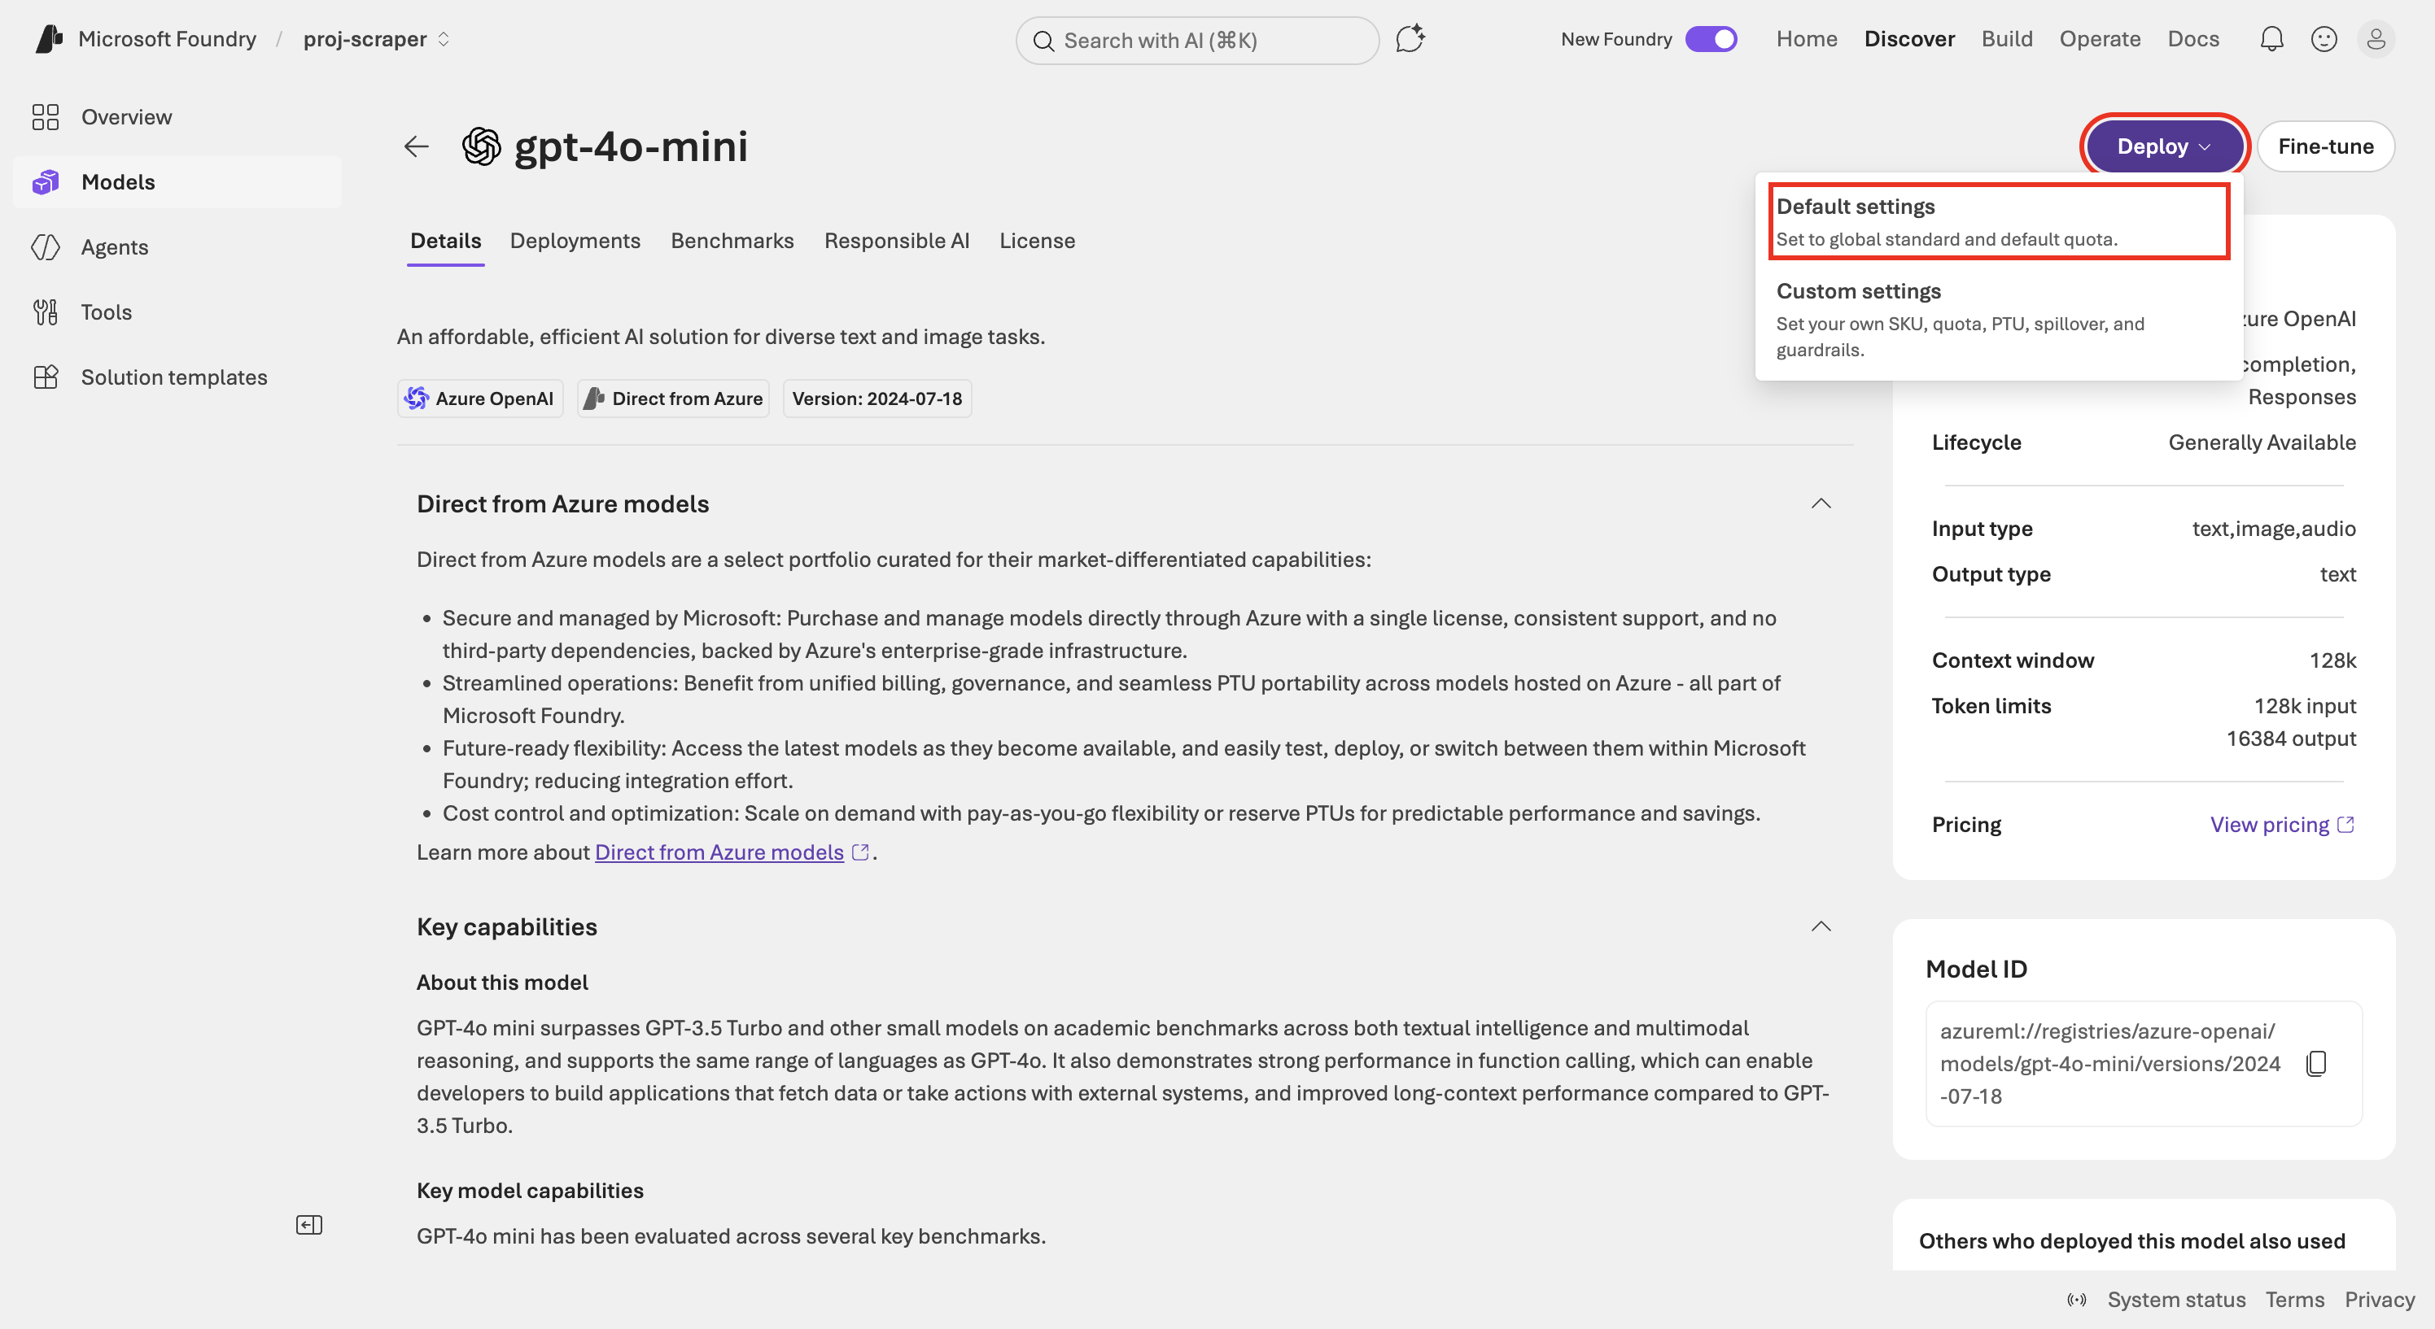Collapse the Direct from Azure models section
The height and width of the screenshot is (1329, 2435).
[x=1821, y=503]
